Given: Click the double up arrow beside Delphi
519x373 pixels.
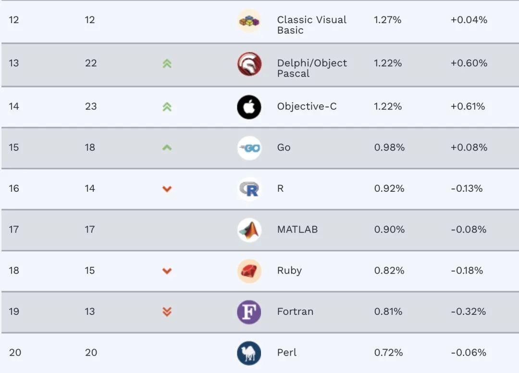Looking at the screenshot, I should click(167, 63).
